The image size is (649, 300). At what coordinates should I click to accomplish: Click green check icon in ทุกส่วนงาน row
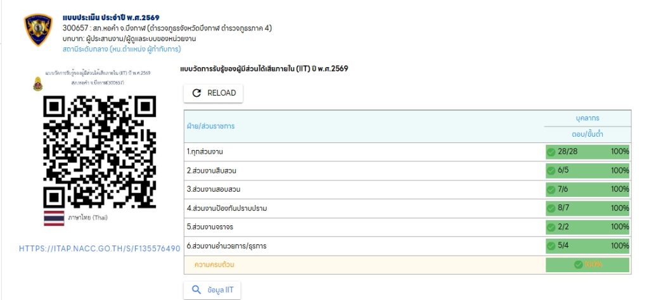pos(551,153)
